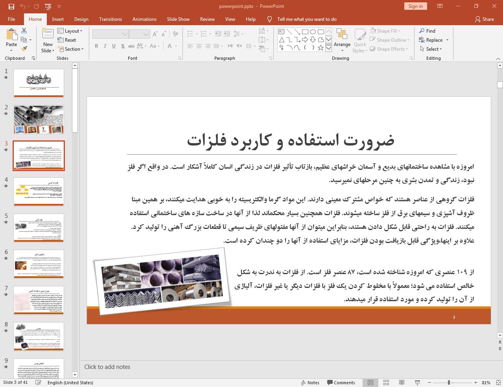Click the Share button
The image size is (503, 387).
(485, 19)
